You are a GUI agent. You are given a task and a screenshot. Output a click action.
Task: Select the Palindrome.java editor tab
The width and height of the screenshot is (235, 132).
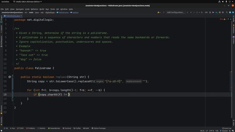[13, 16]
